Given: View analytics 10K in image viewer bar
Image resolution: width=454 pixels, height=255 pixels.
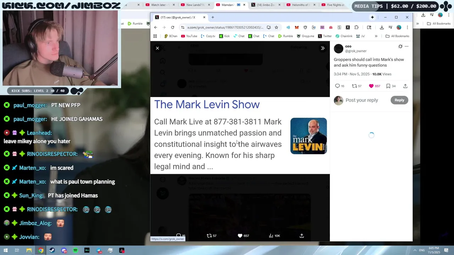Looking at the screenshot, I should click(x=275, y=236).
